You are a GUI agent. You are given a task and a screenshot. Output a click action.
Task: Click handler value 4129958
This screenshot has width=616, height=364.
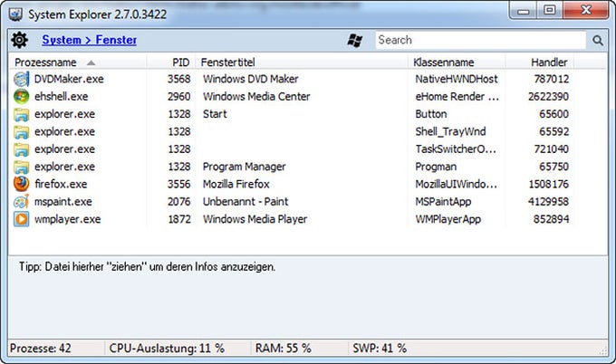[548, 202]
